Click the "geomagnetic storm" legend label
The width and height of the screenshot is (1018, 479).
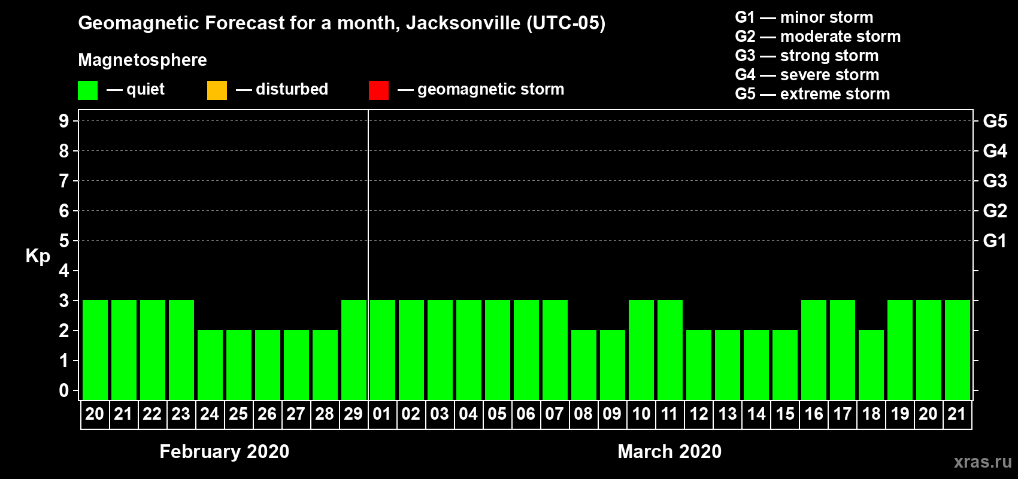[x=491, y=89]
